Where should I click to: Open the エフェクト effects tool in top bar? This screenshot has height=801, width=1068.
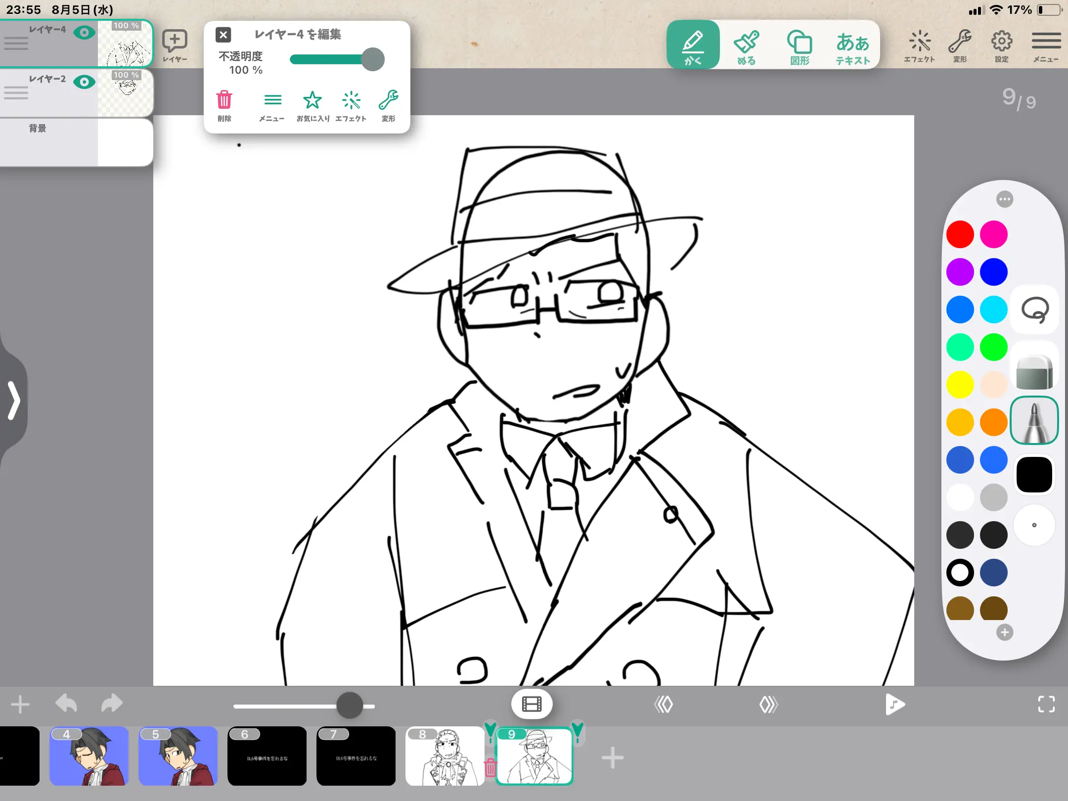920,45
